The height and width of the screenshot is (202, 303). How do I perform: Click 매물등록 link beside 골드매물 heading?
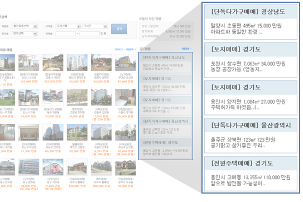click(186, 49)
